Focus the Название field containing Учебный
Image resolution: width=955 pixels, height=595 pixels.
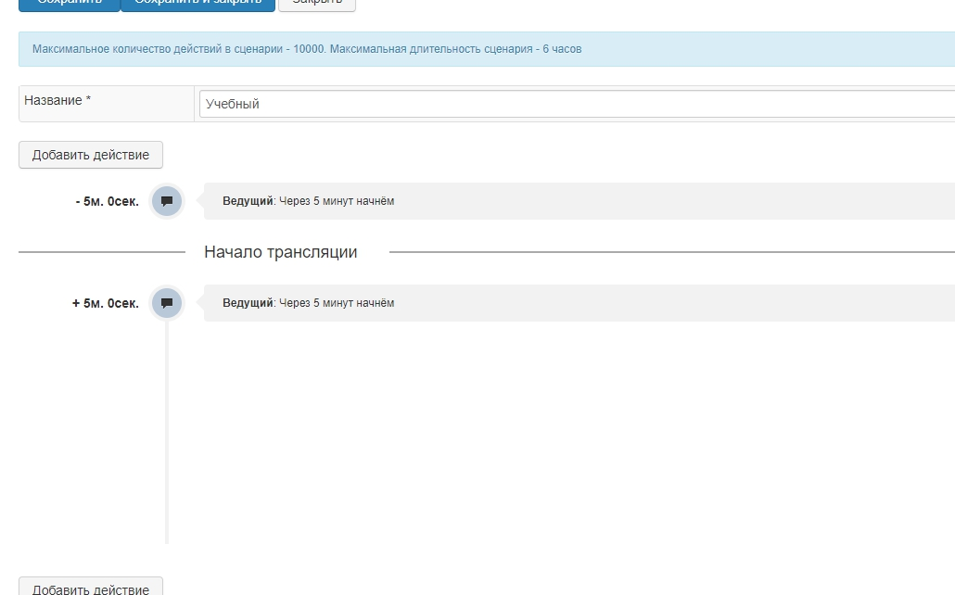point(575,104)
